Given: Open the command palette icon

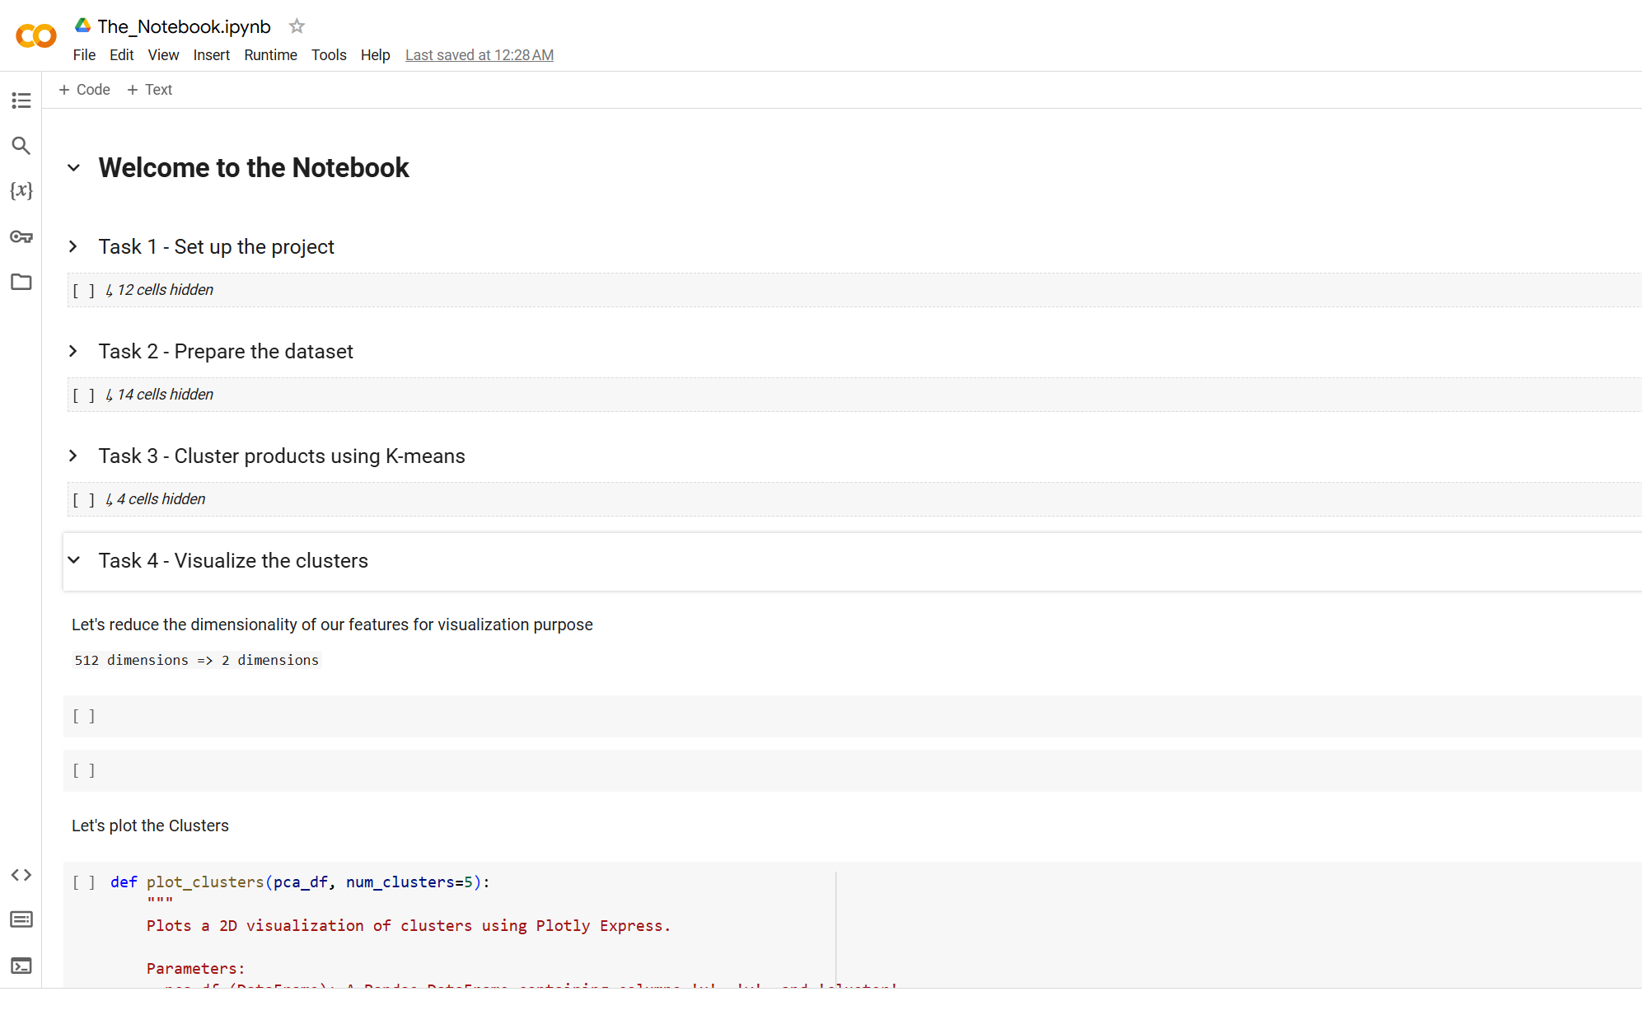Looking at the screenshot, I should [21, 919].
